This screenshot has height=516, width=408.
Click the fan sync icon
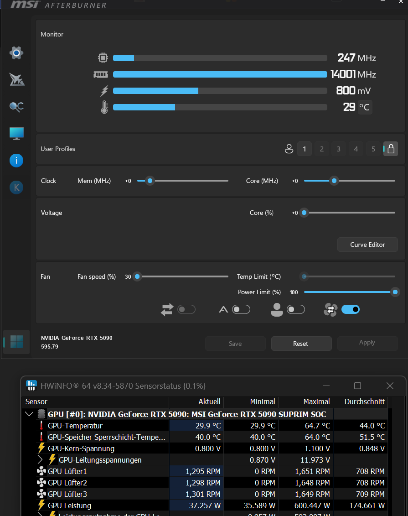click(x=331, y=310)
